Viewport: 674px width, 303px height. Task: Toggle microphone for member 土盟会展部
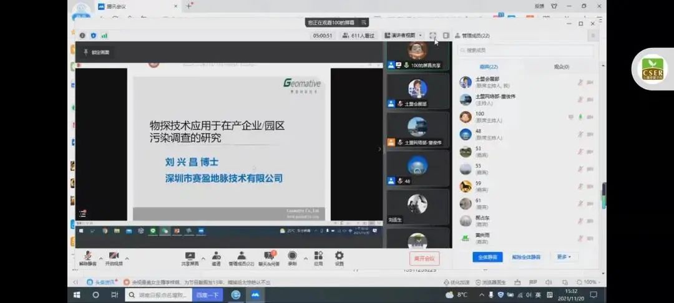pyautogui.click(x=580, y=82)
